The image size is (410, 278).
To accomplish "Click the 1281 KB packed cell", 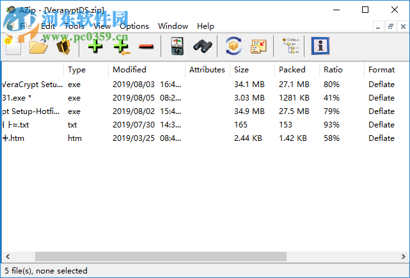I will coord(294,98).
